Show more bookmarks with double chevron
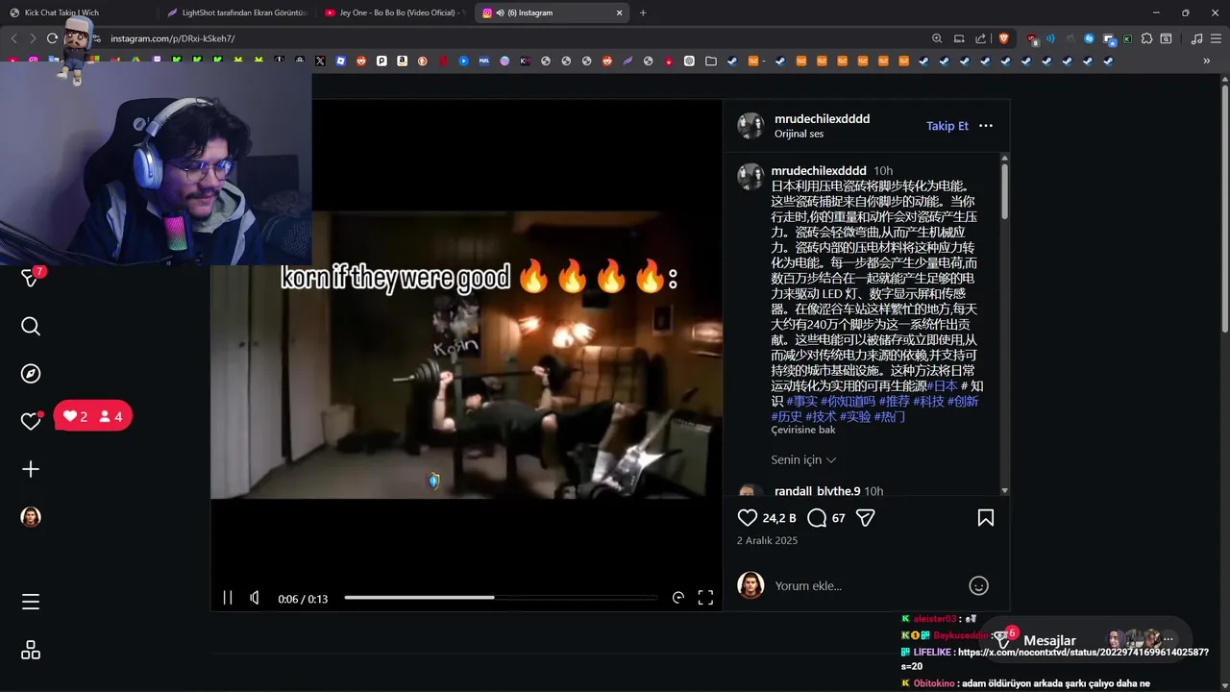The width and height of the screenshot is (1230, 692). point(1206,61)
